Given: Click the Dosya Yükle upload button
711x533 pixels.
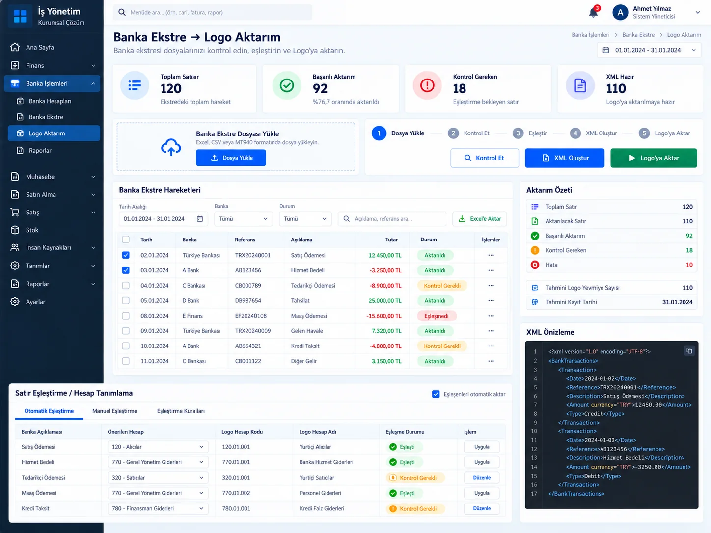Looking at the screenshot, I should pos(231,158).
